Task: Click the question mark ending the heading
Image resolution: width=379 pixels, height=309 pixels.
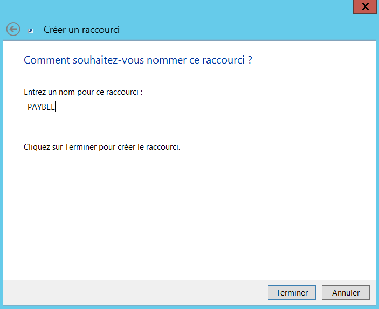Action: [250, 60]
